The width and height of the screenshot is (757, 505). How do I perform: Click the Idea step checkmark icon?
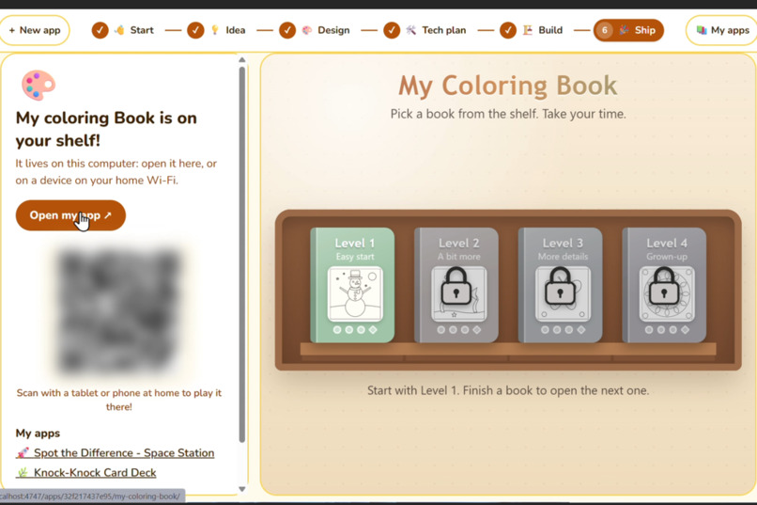pyautogui.click(x=195, y=30)
